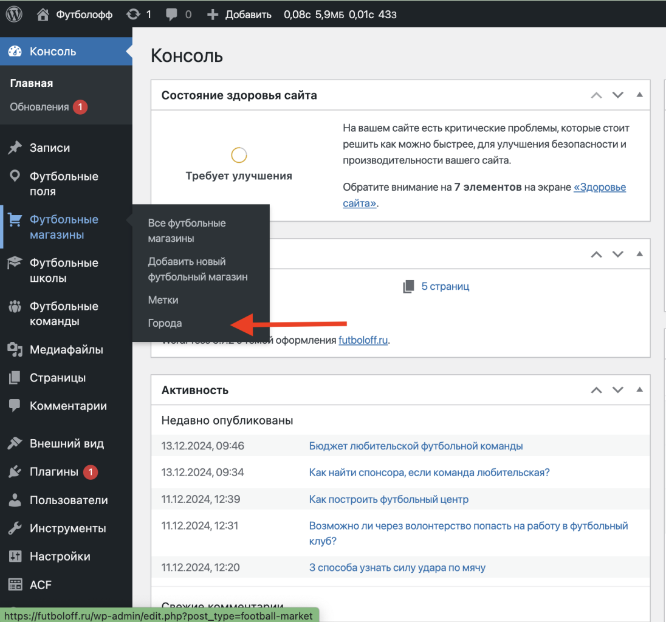The image size is (666, 622).
Task: Click the sliders icon for Настройки
Action: click(15, 556)
